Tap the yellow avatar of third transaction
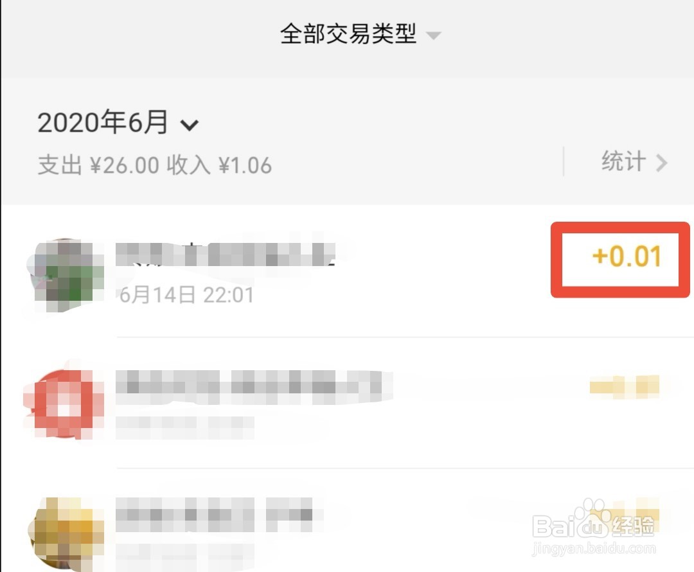The image size is (694, 572). point(66,534)
